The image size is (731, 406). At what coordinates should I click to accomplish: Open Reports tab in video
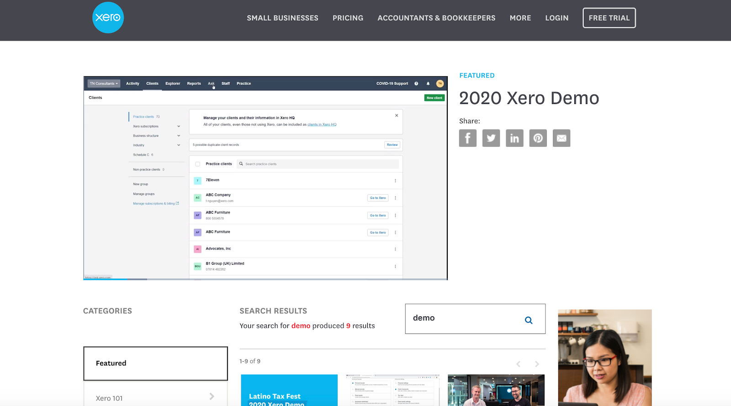194,83
